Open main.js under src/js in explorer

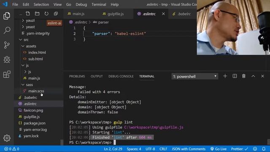pyautogui.click(x=34, y=78)
